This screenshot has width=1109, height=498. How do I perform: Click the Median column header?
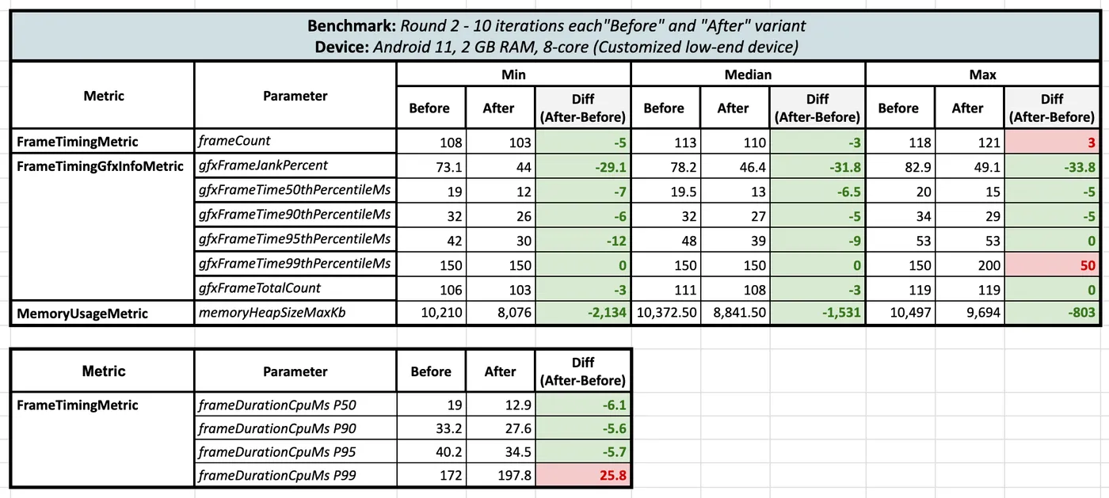[748, 74]
